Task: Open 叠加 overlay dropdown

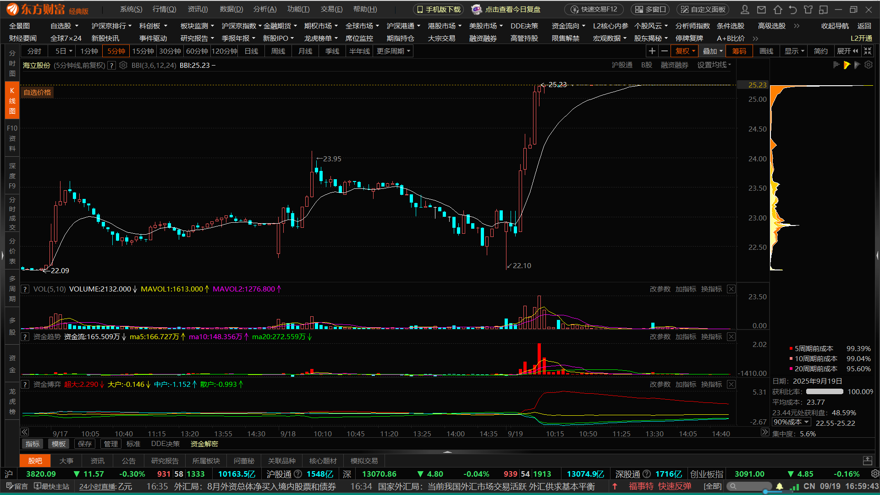Action: coord(712,51)
